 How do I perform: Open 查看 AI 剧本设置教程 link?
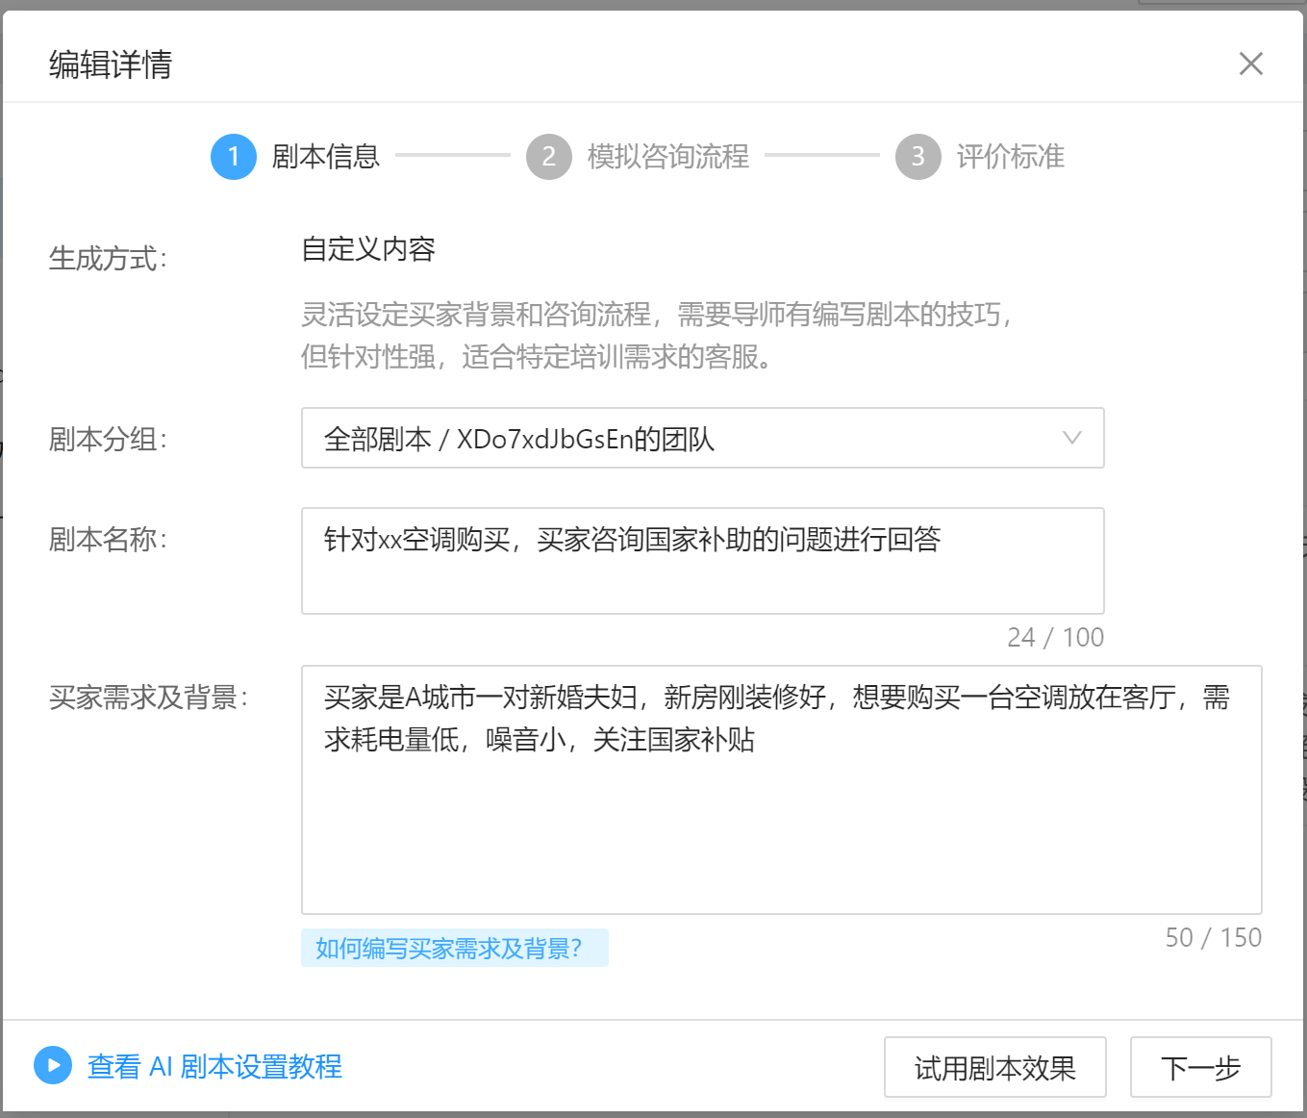point(214,1066)
